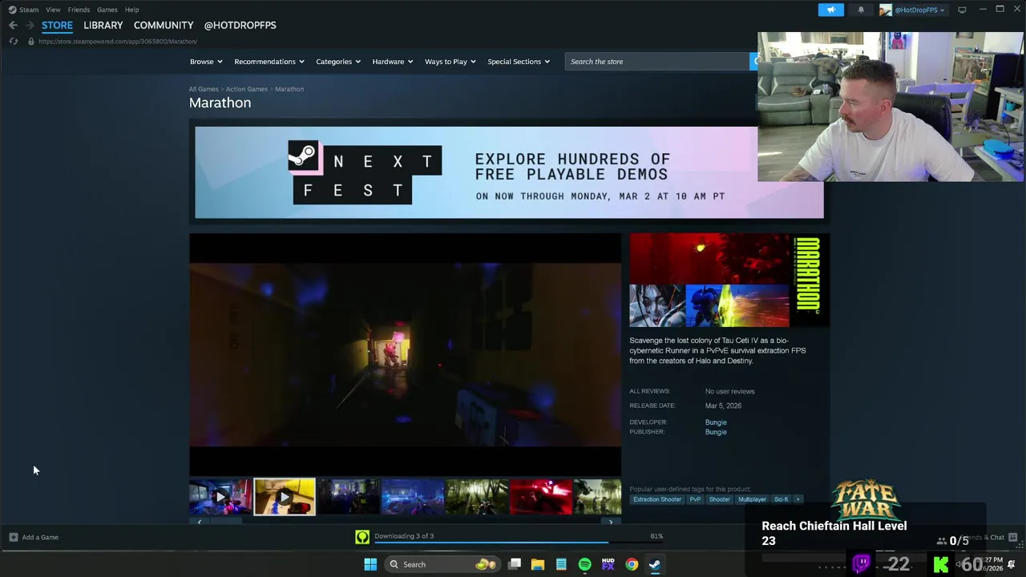Open the @HOTDROPFPS profile tab
This screenshot has width=1026, height=577.
click(x=240, y=26)
